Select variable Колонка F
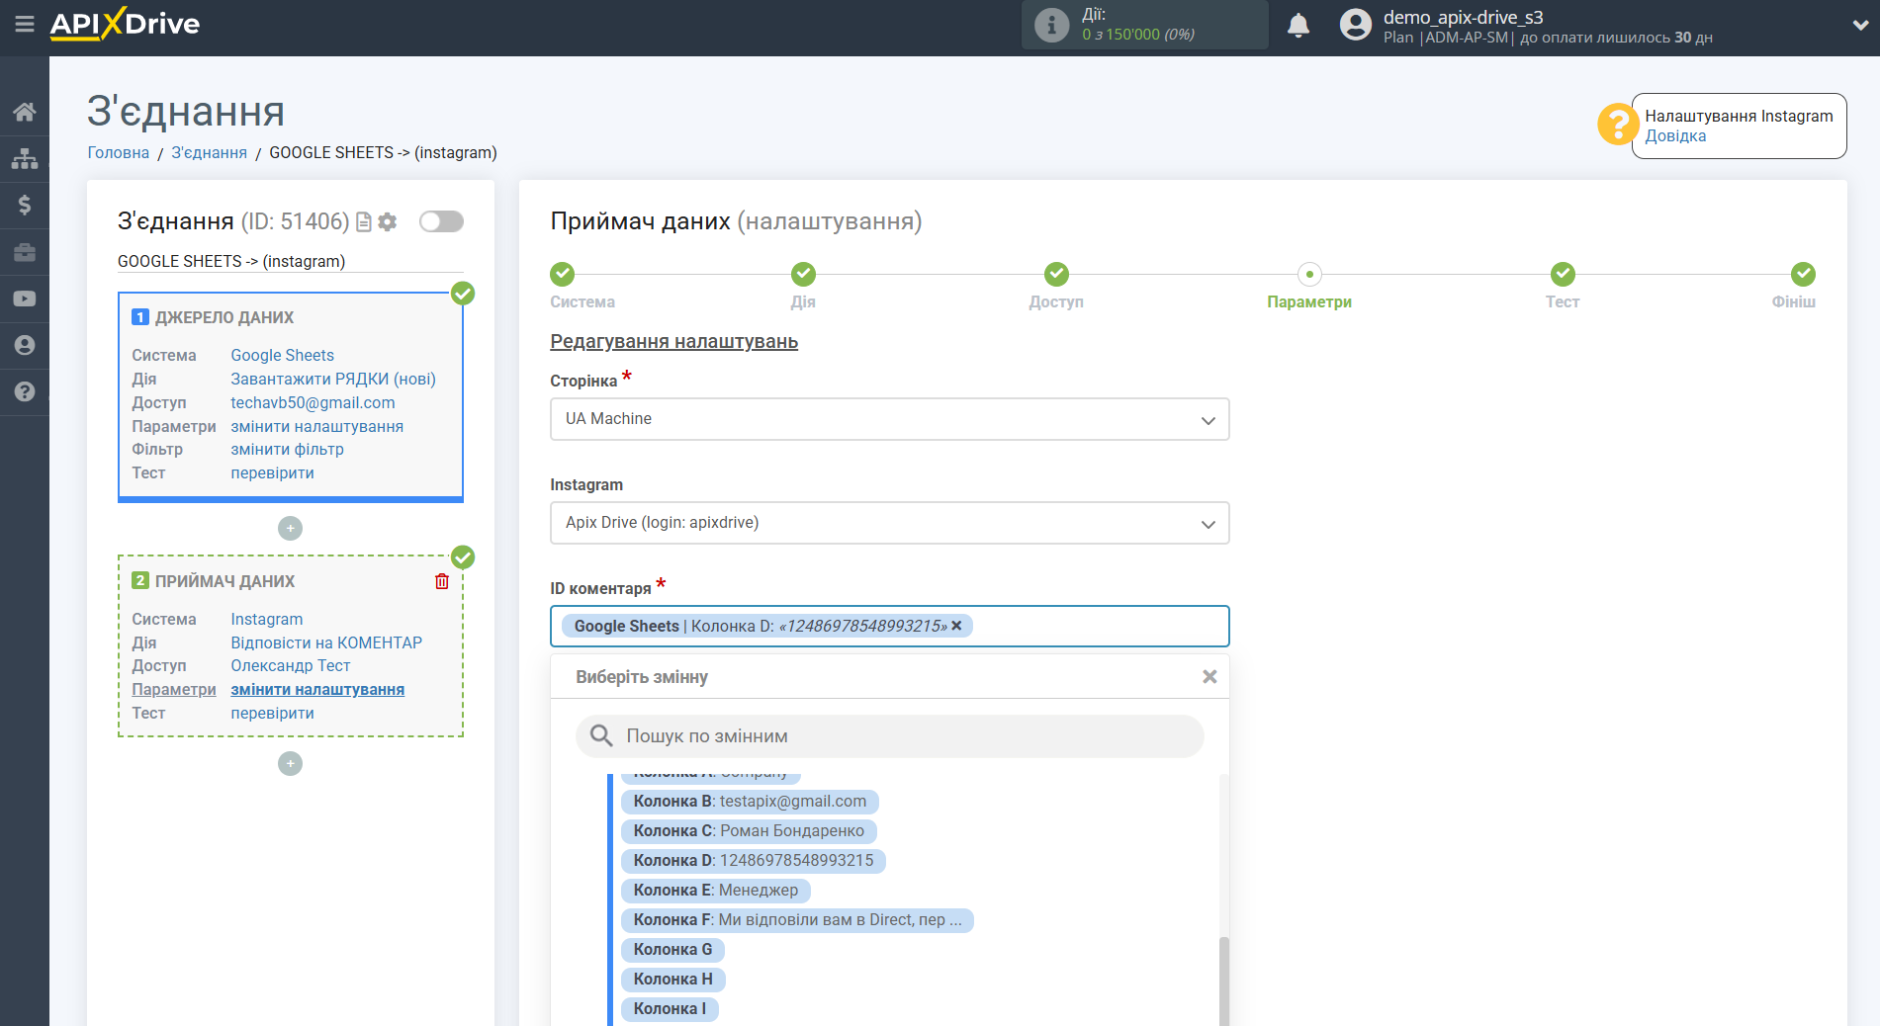Image resolution: width=1880 pixels, height=1026 pixels. point(797,920)
